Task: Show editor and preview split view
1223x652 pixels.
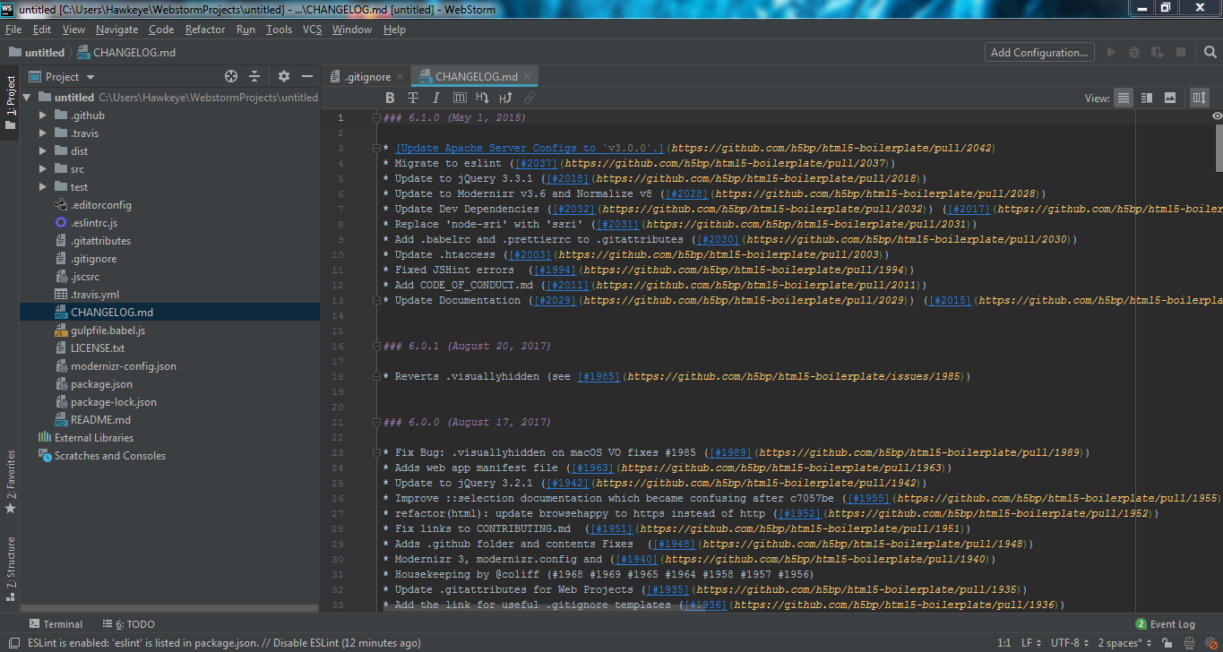Action: click(x=1147, y=98)
